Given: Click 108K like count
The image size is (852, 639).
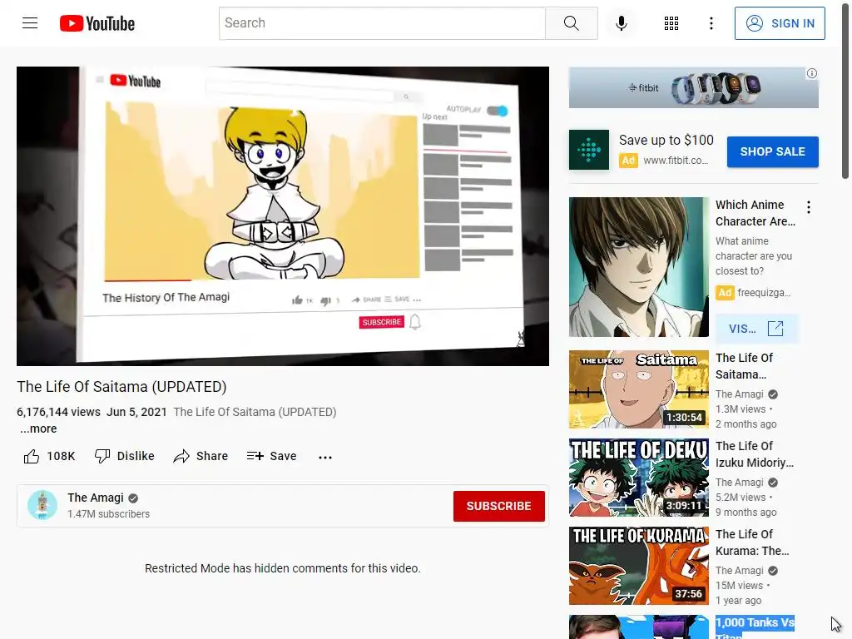Looking at the screenshot, I should [61, 457].
